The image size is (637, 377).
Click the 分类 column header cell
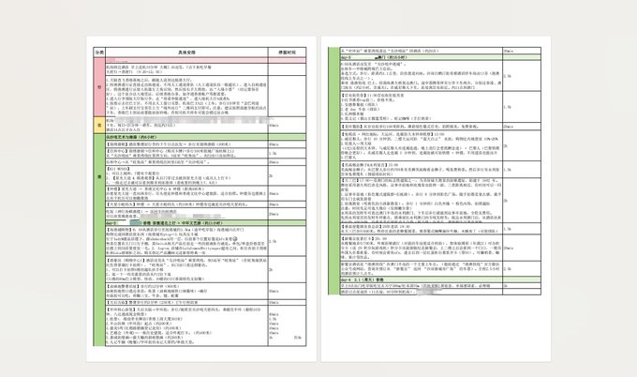[99, 53]
